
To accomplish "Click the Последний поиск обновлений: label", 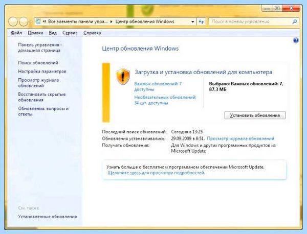I will point(134,132).
